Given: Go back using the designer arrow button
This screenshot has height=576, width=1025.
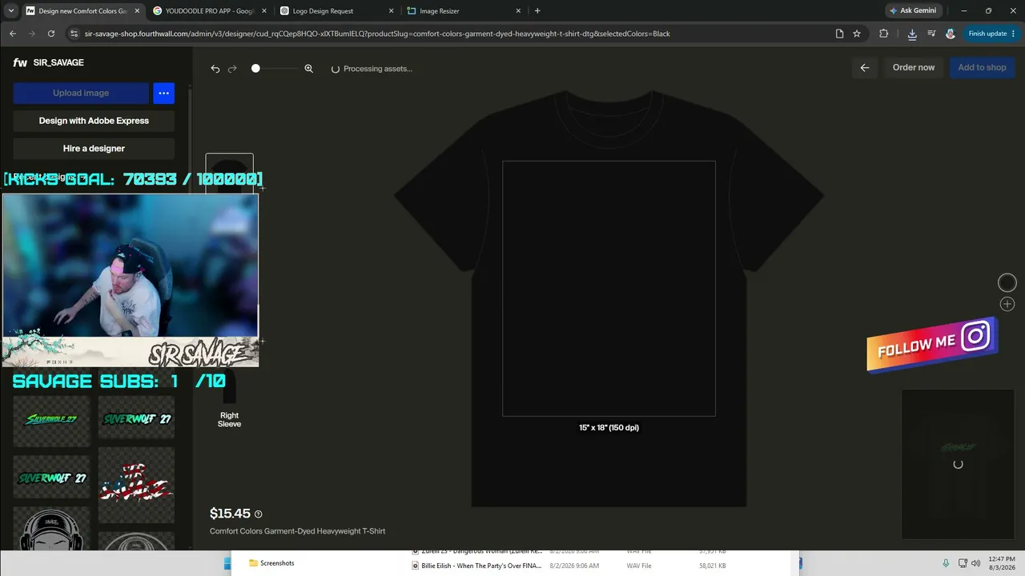Looking at the screenshot, I should tap(865, 67).
